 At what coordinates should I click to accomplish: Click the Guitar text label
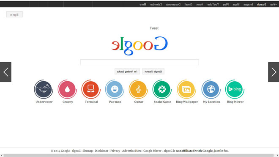[139, 102]
